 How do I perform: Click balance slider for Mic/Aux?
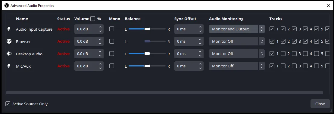[x=147, y=66]
